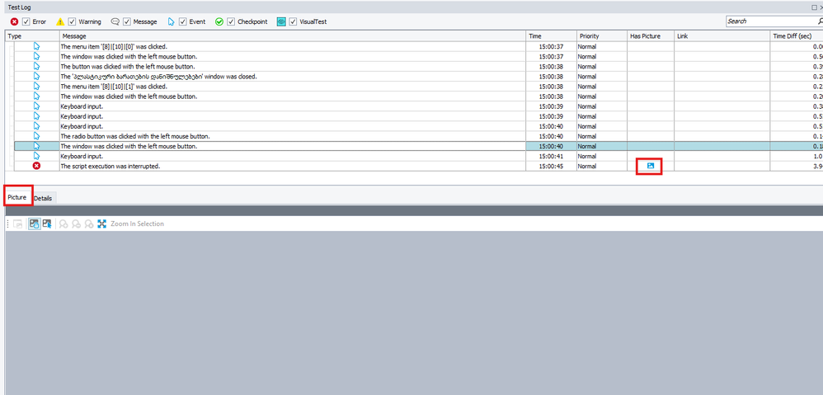This screenshot has width=823, height=395.
Task: Click the blue fit-to-window arrows icon
Action: click(102, 224)
